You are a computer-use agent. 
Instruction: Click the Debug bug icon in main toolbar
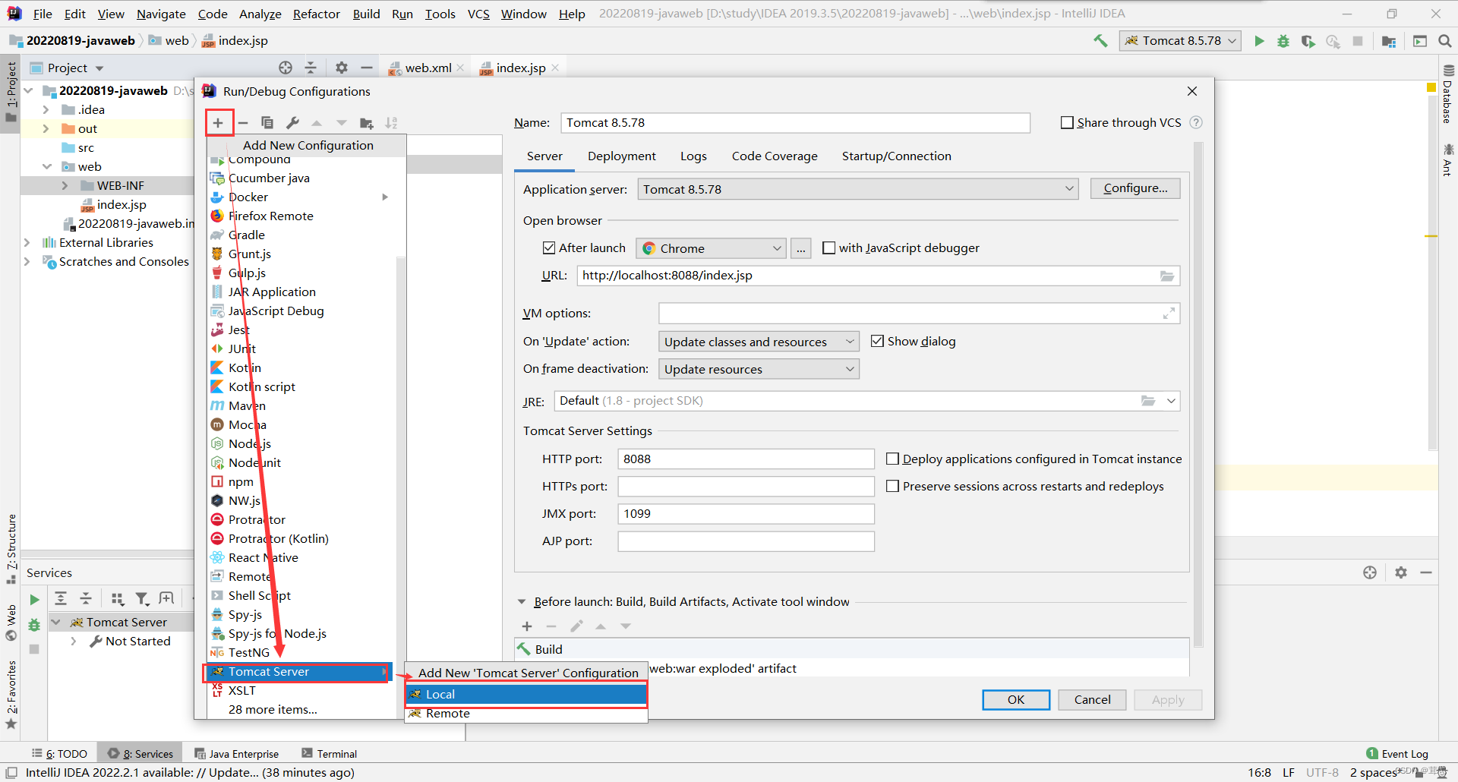tap(1283, 41)
